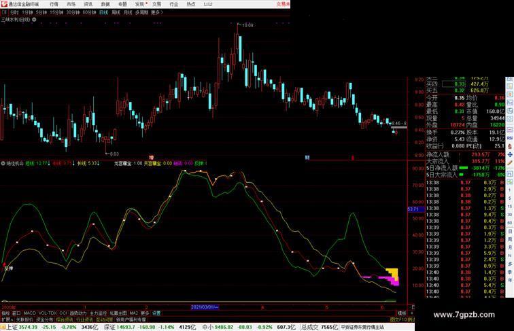Select the VOL-TDX indicator button

[x=48, y=313]
